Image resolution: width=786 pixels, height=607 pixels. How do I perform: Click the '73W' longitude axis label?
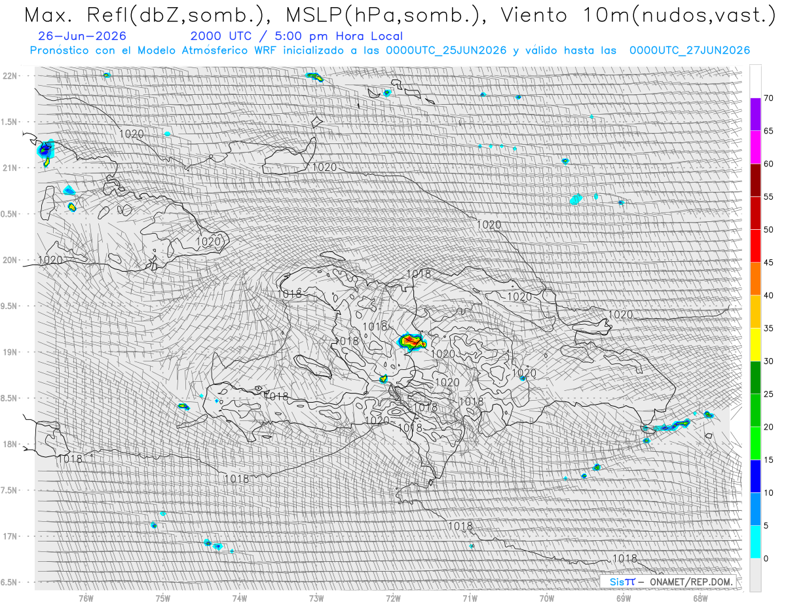pos(316,597)
